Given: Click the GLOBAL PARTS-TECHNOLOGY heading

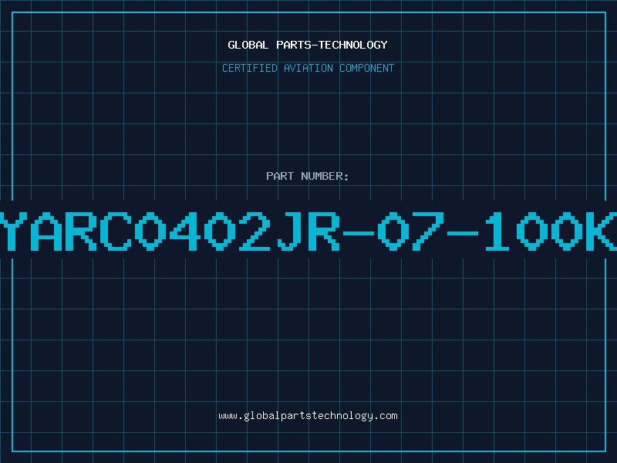Looking at the screenshot, I should pos(308,45).
